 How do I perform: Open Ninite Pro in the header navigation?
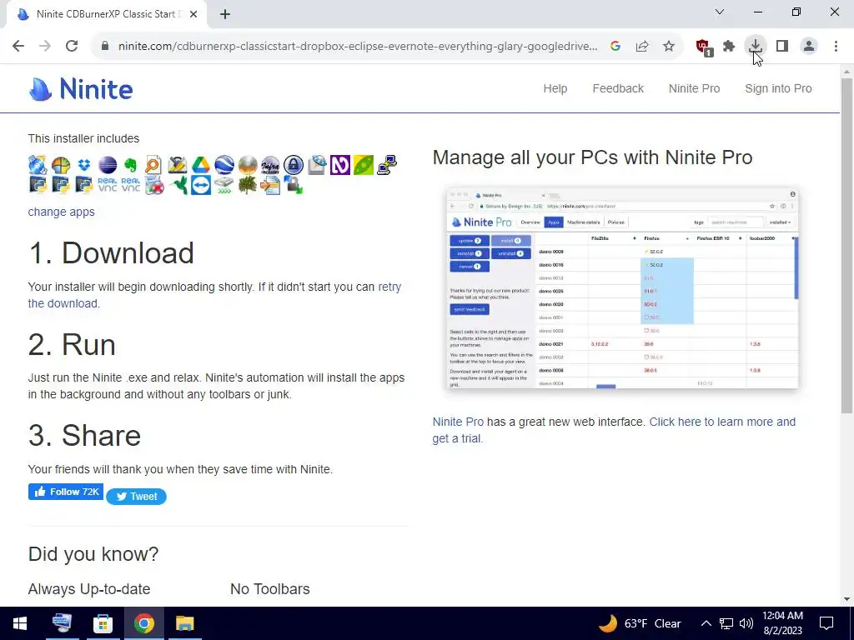coord(694,88)
